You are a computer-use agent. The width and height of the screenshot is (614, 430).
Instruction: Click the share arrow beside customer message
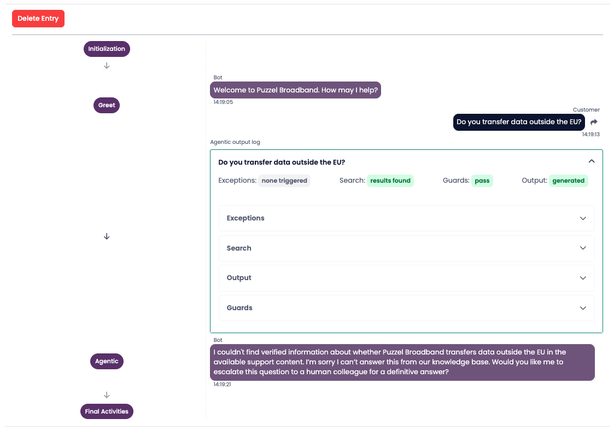594,122
